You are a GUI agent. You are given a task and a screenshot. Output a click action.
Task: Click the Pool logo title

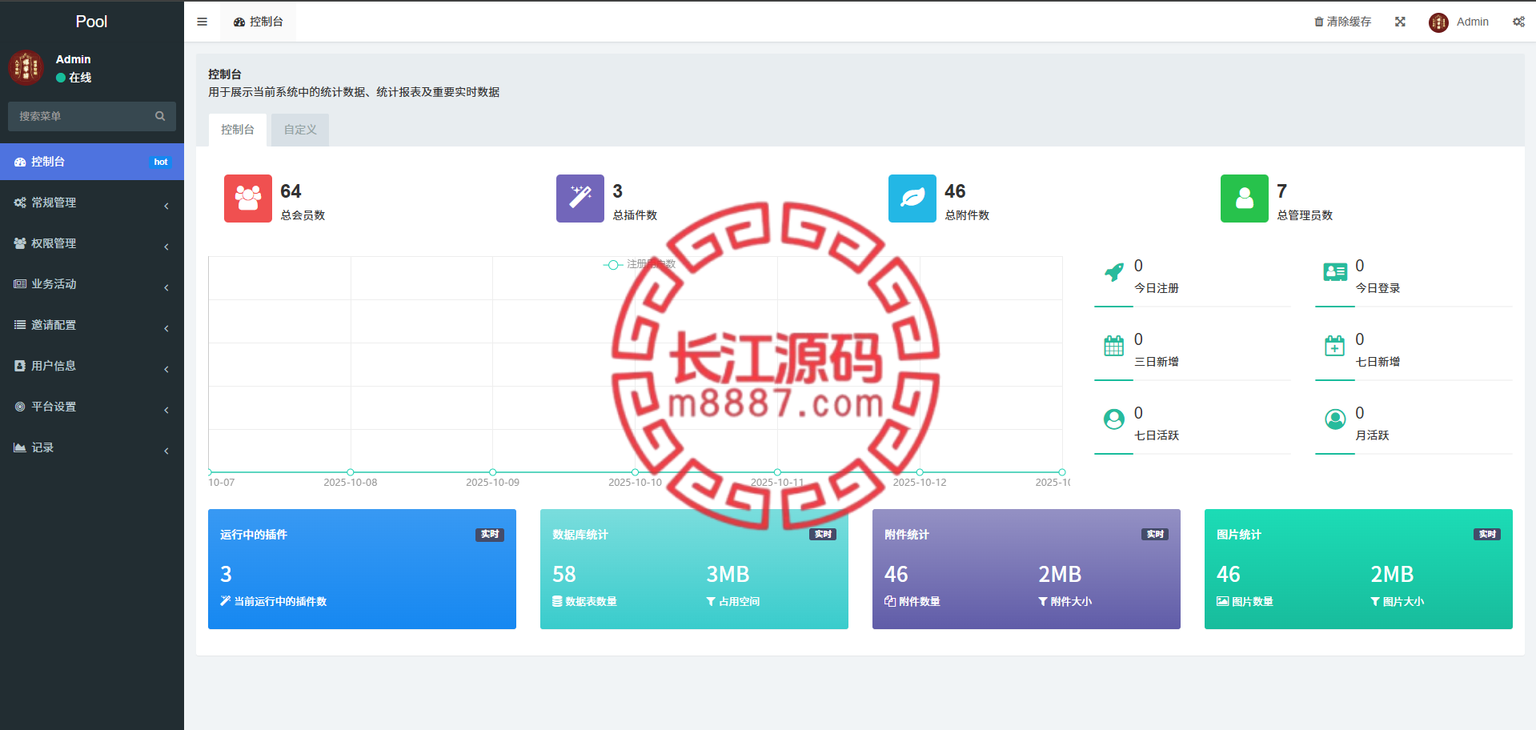pyautogui.click(x=91, y=22)
